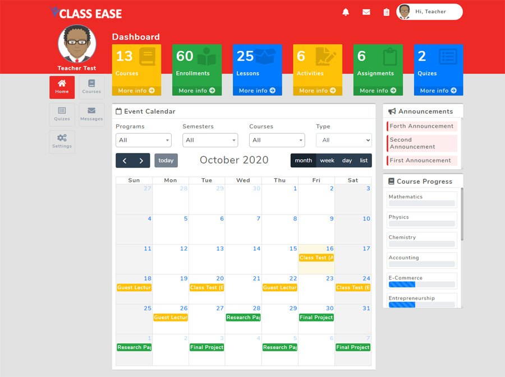
Task: Click the today button on the calendar
Action: (x=166, y=160)
